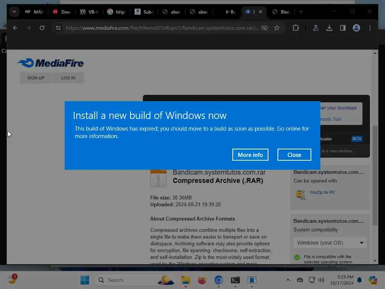Switch to the Sub tab
This screenshot has width=385, height=289.
144,12
